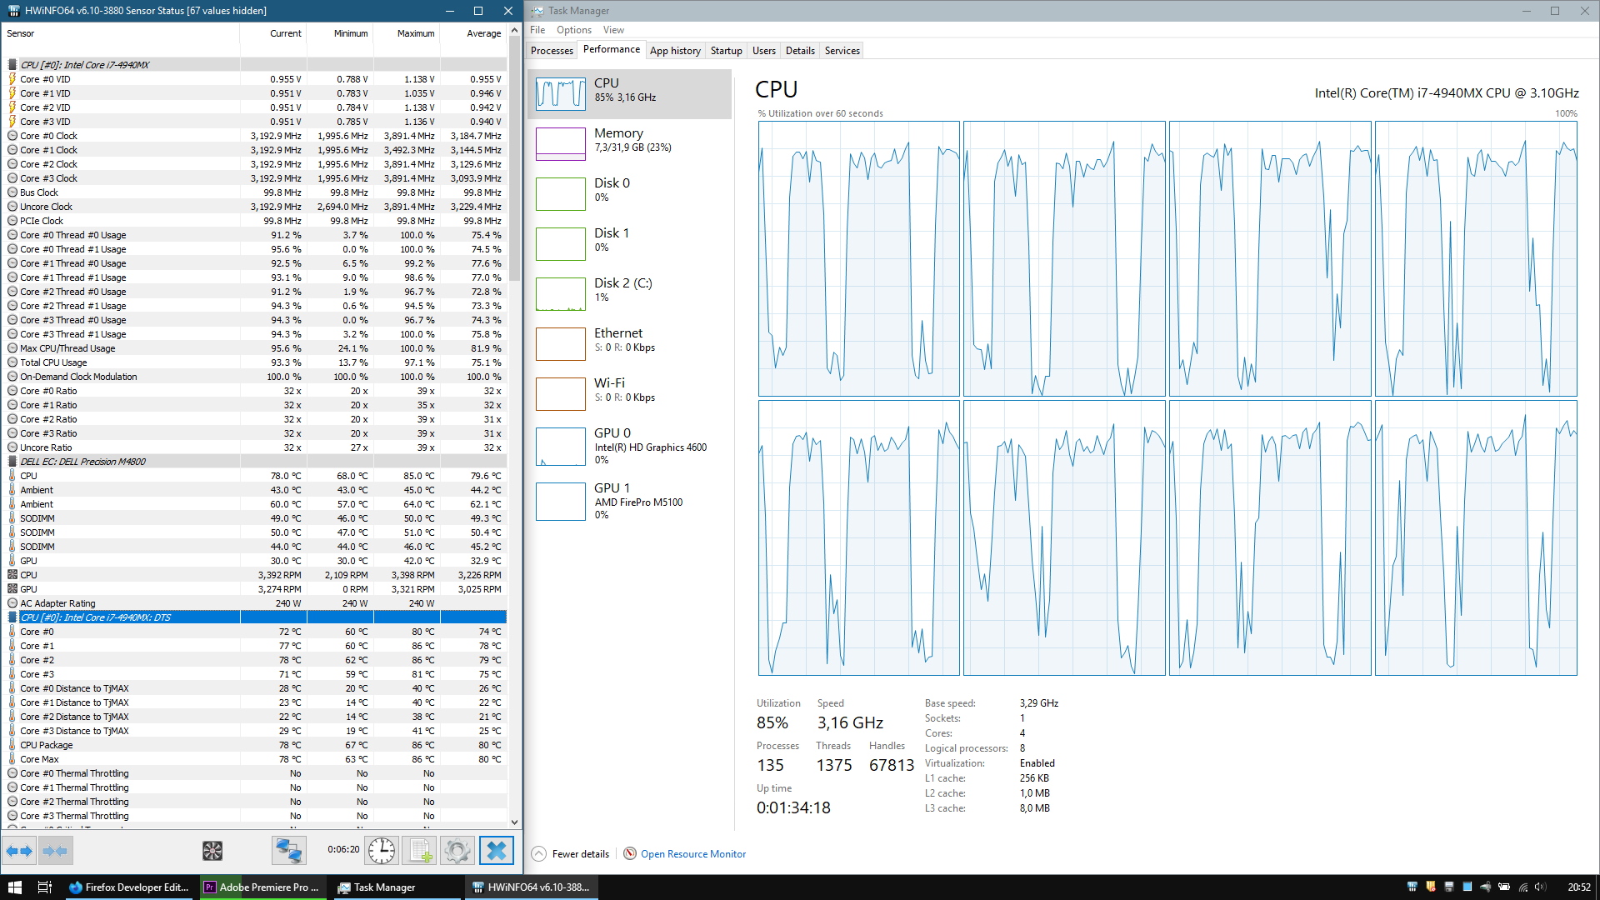Image resolution: width=1600 pixels, height=900 pixels.
Task: Select Core Max temperature row
Action: pyautogui.click(x=254, y=759)
